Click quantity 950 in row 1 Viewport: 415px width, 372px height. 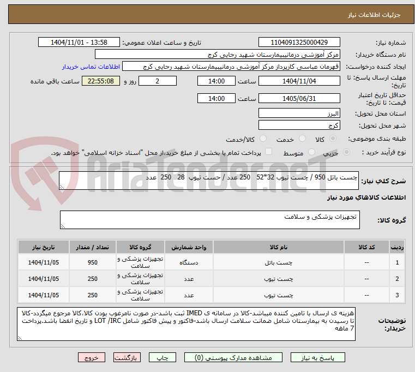[92, 263]
